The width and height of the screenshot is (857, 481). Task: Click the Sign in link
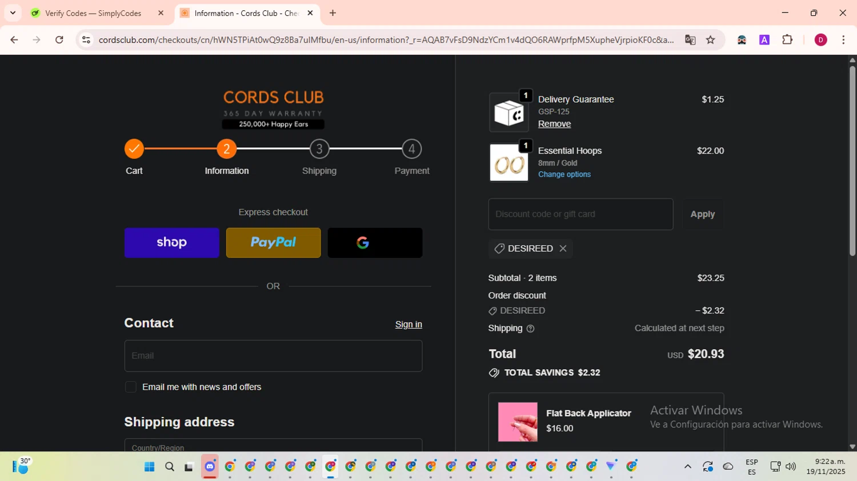tap(409, 324)
